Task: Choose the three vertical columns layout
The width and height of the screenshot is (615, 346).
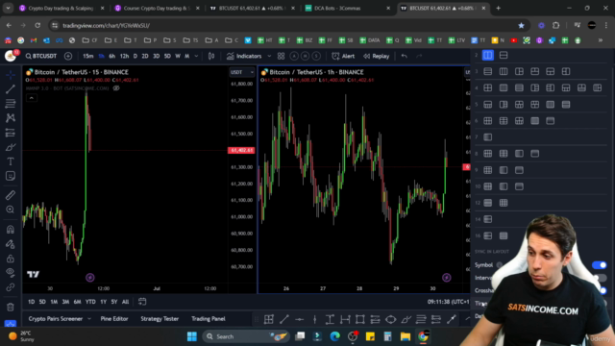Action: [x=504, y=71]
